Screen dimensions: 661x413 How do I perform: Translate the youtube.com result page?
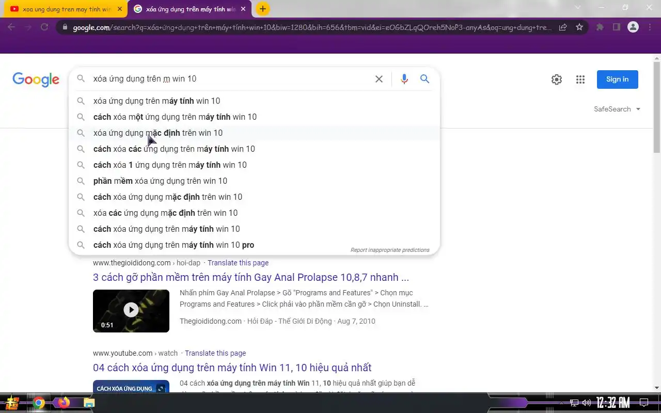(215, 353)
